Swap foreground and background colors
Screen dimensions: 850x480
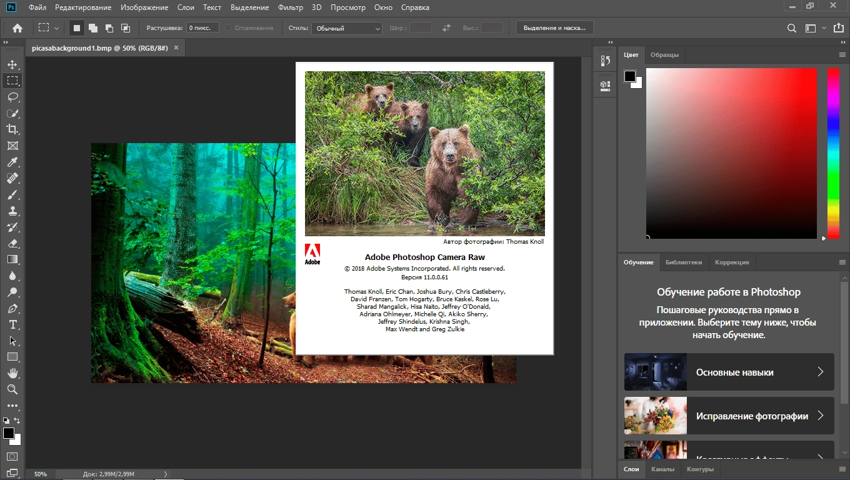[x=17, y=421]
